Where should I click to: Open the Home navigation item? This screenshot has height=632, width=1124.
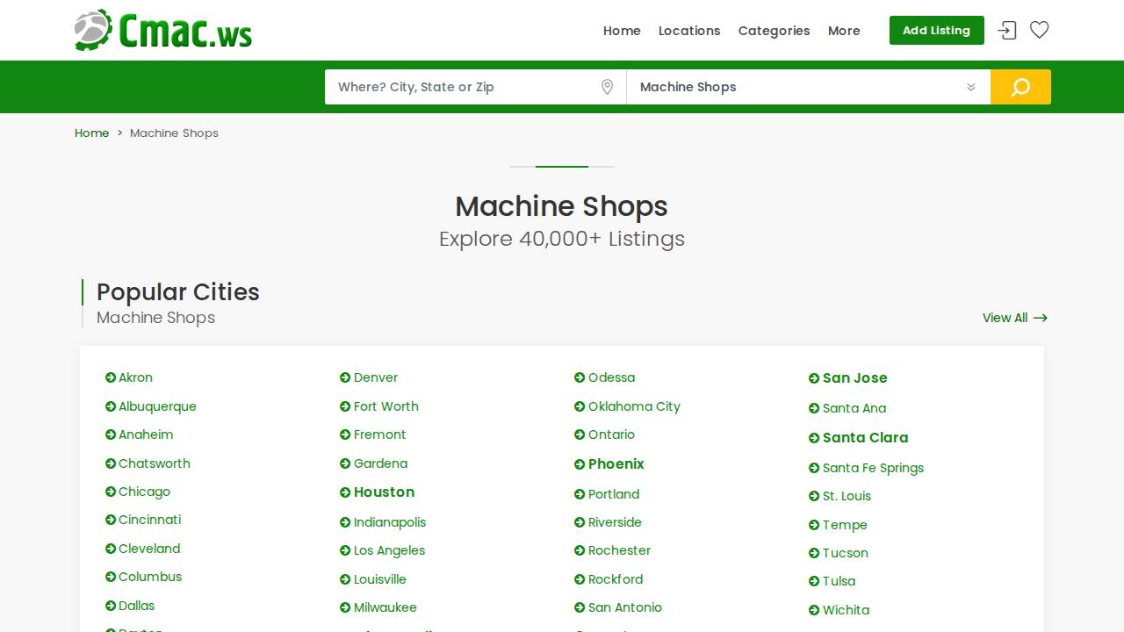(x=622, y=31)
